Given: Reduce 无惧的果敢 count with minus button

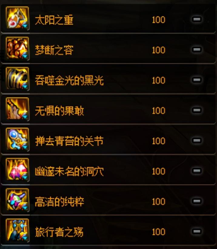Looking at the screenshot, I should click(197, 110).
